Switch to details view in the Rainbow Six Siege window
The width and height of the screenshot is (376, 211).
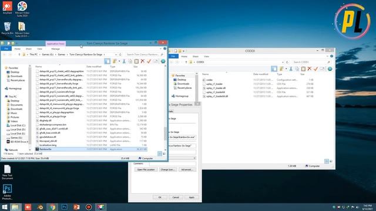[160, 154]
